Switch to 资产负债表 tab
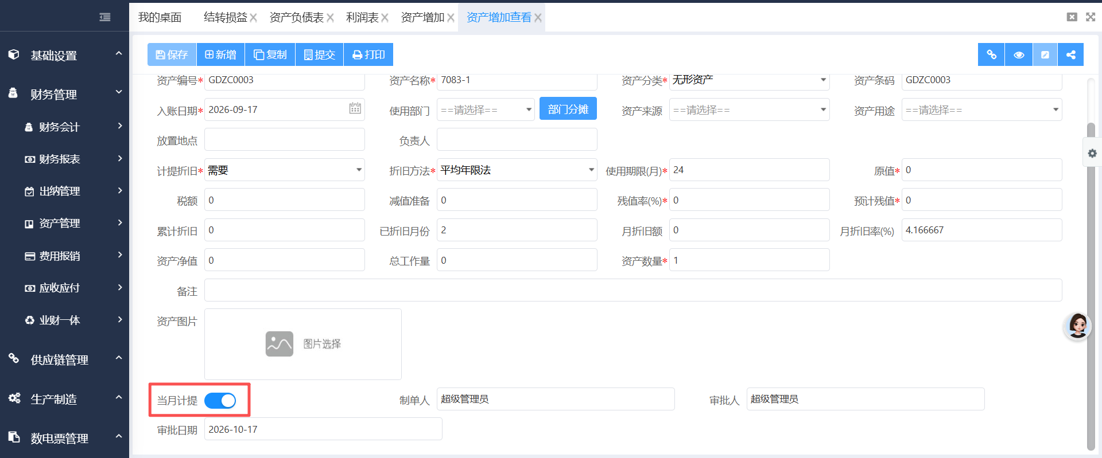Screen dimensions: 1102x458 coord(297,17)
